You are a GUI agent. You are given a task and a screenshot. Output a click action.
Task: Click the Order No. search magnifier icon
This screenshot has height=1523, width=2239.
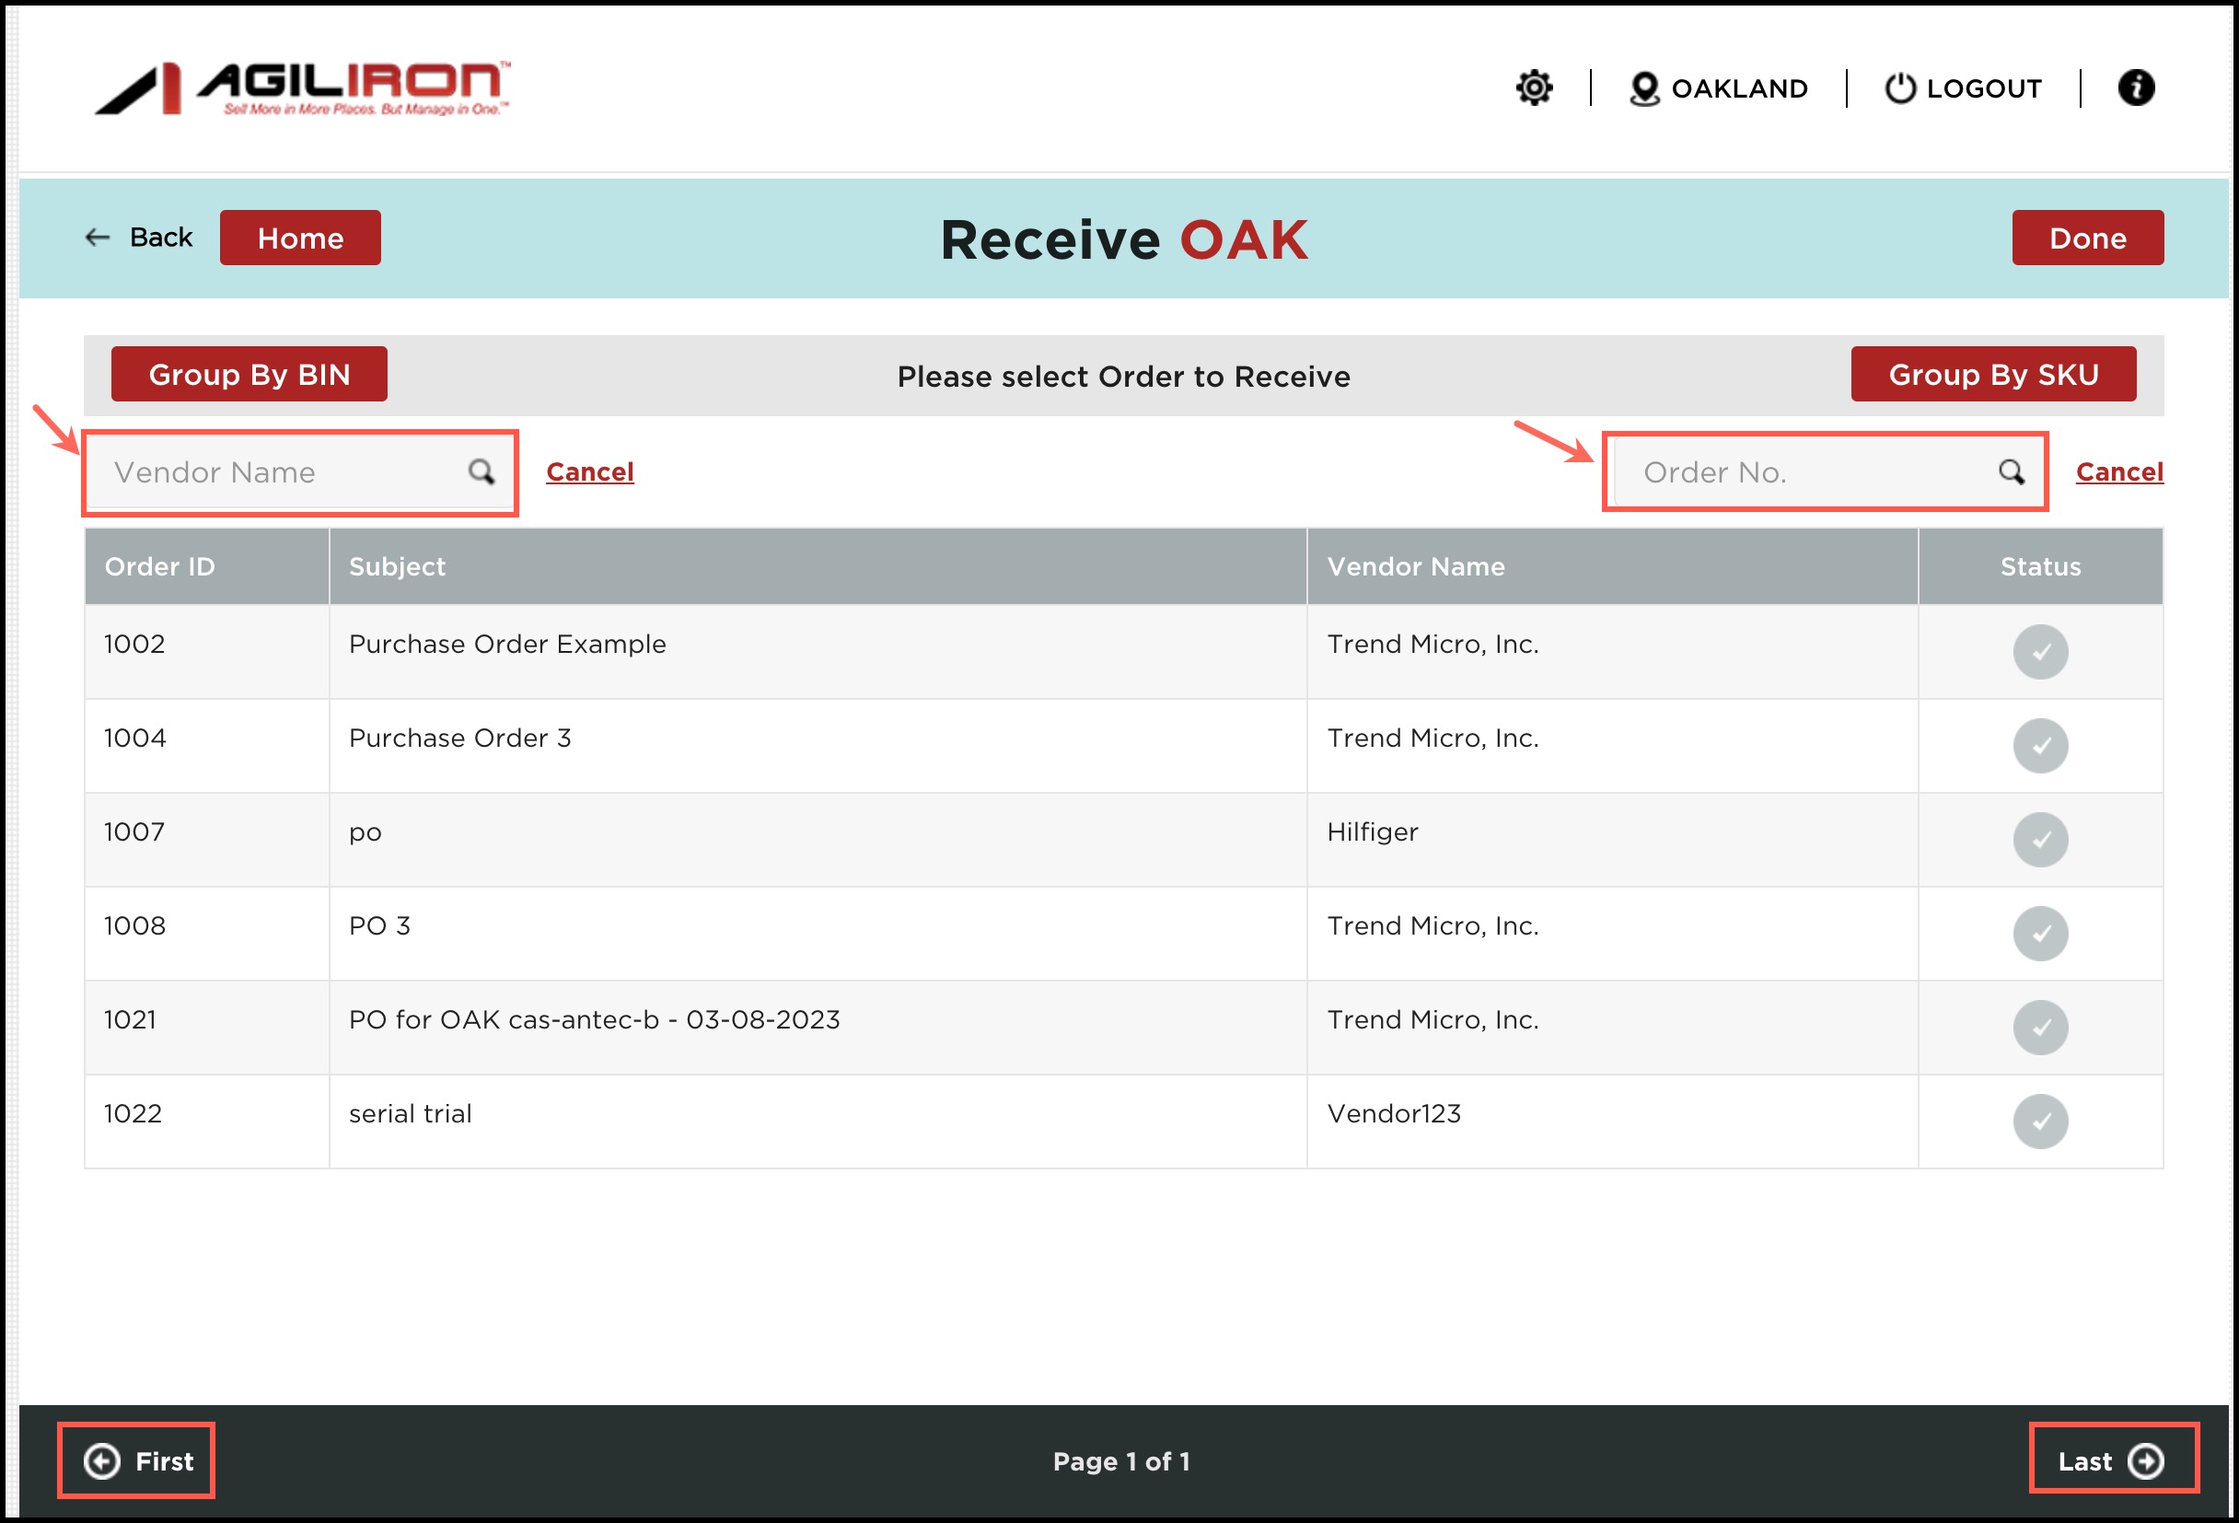2010,471
